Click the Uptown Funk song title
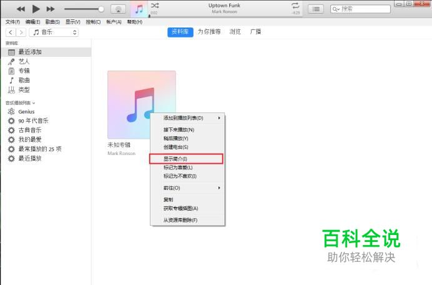The width and height of the screenshot is (432, 285). 224,5
